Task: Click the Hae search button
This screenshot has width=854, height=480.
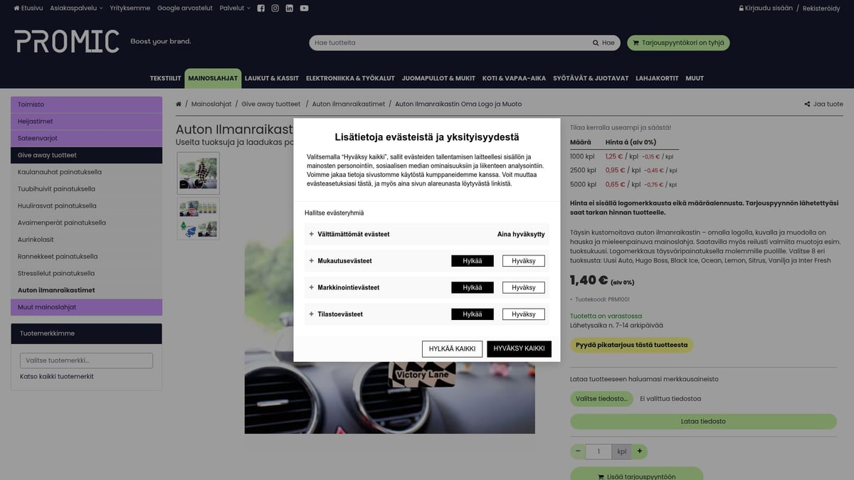Action: [603, 43]
